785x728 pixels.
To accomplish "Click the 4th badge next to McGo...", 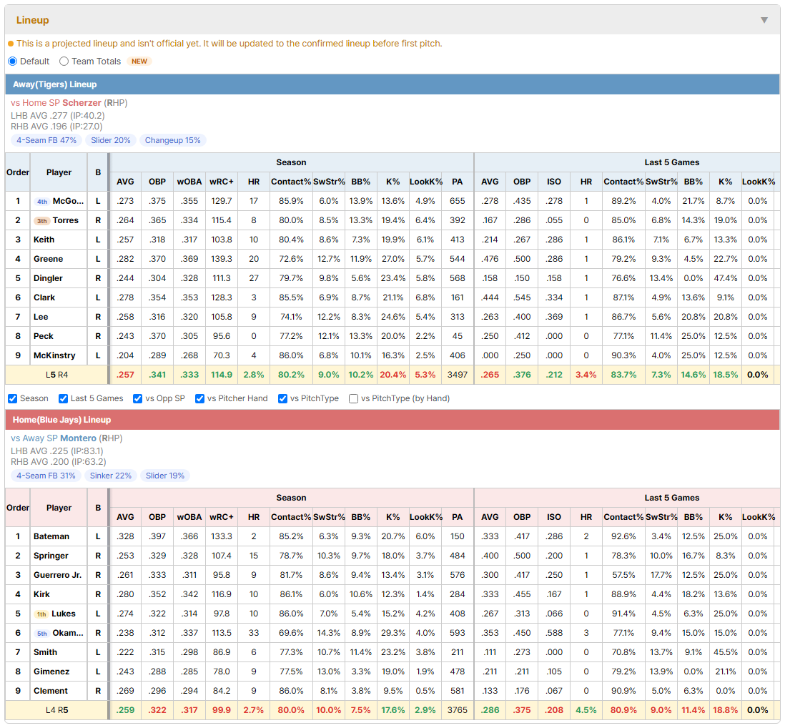I will [42, 201].
